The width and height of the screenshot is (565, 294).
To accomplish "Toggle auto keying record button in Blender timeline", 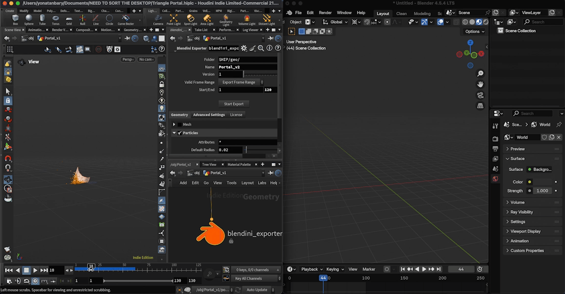I will pyautogui.click(x=386, y=269).
